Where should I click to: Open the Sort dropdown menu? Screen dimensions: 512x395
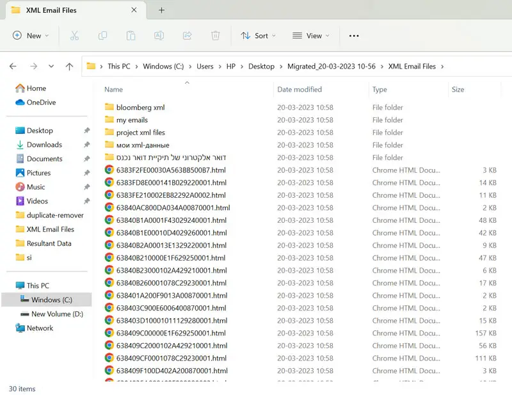click(x=258, y=36)
